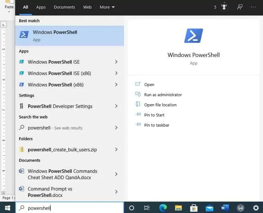
Task: Open search options via the ellipsis menu
Action: click(253, 7)
